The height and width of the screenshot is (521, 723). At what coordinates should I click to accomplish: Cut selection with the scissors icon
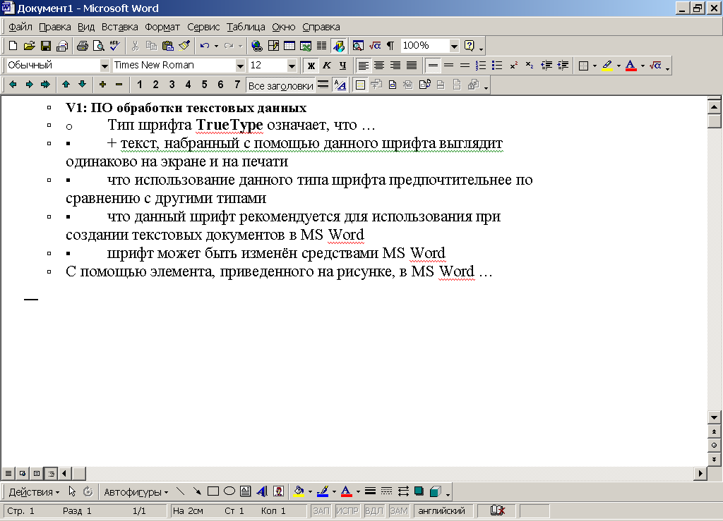(x=135, y=46)
